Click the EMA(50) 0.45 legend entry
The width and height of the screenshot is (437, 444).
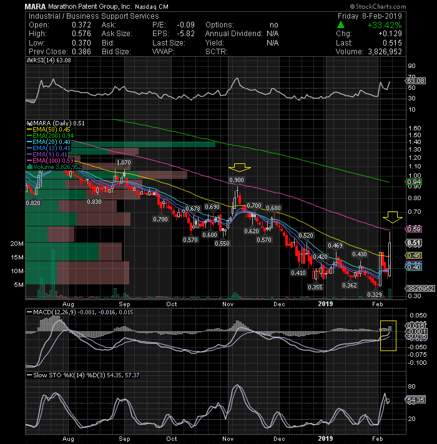click(x=48, y=130)
